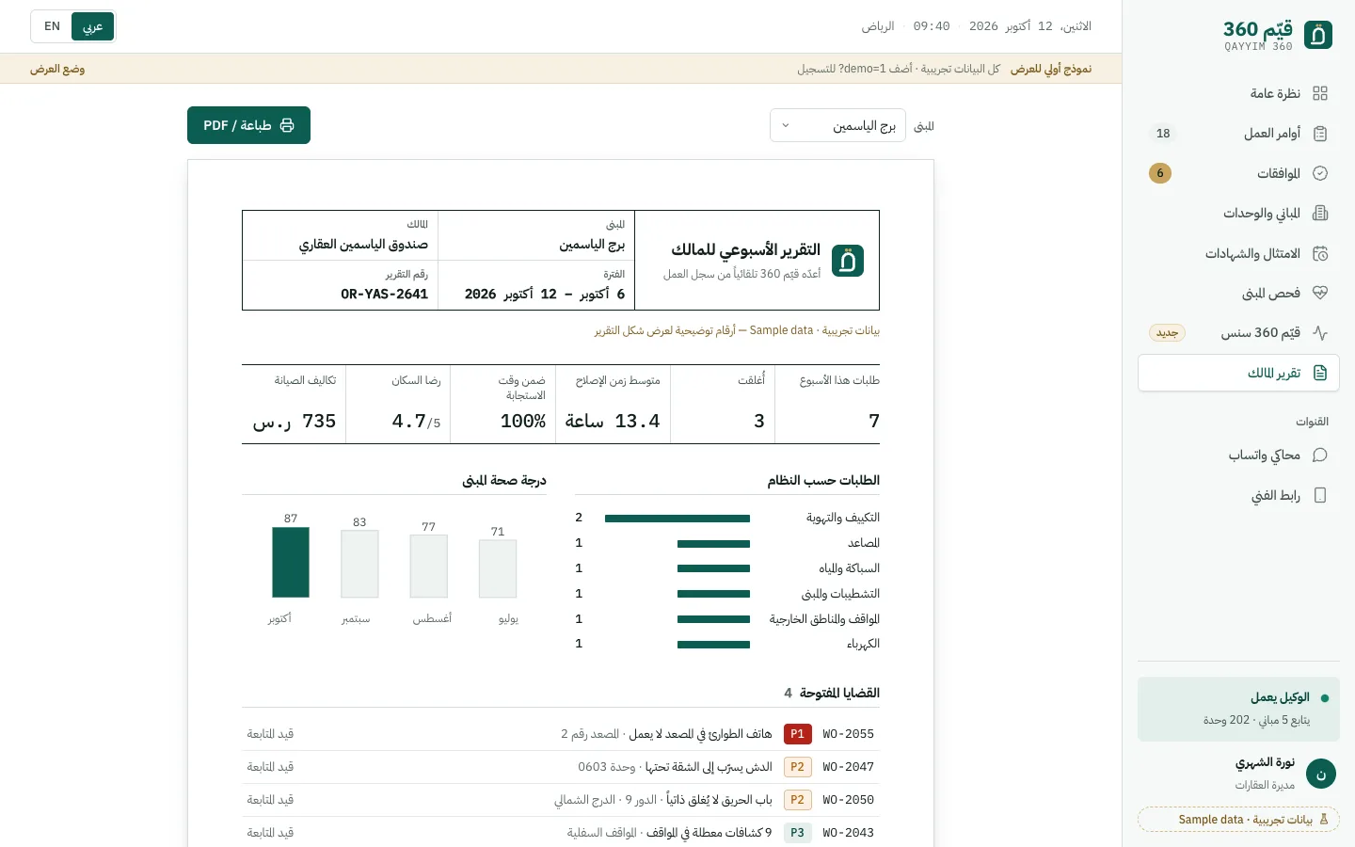This screenshot has height=847, width=1355.
Task: Click the التكييف والتهوية requests bar
Action: 677,519
